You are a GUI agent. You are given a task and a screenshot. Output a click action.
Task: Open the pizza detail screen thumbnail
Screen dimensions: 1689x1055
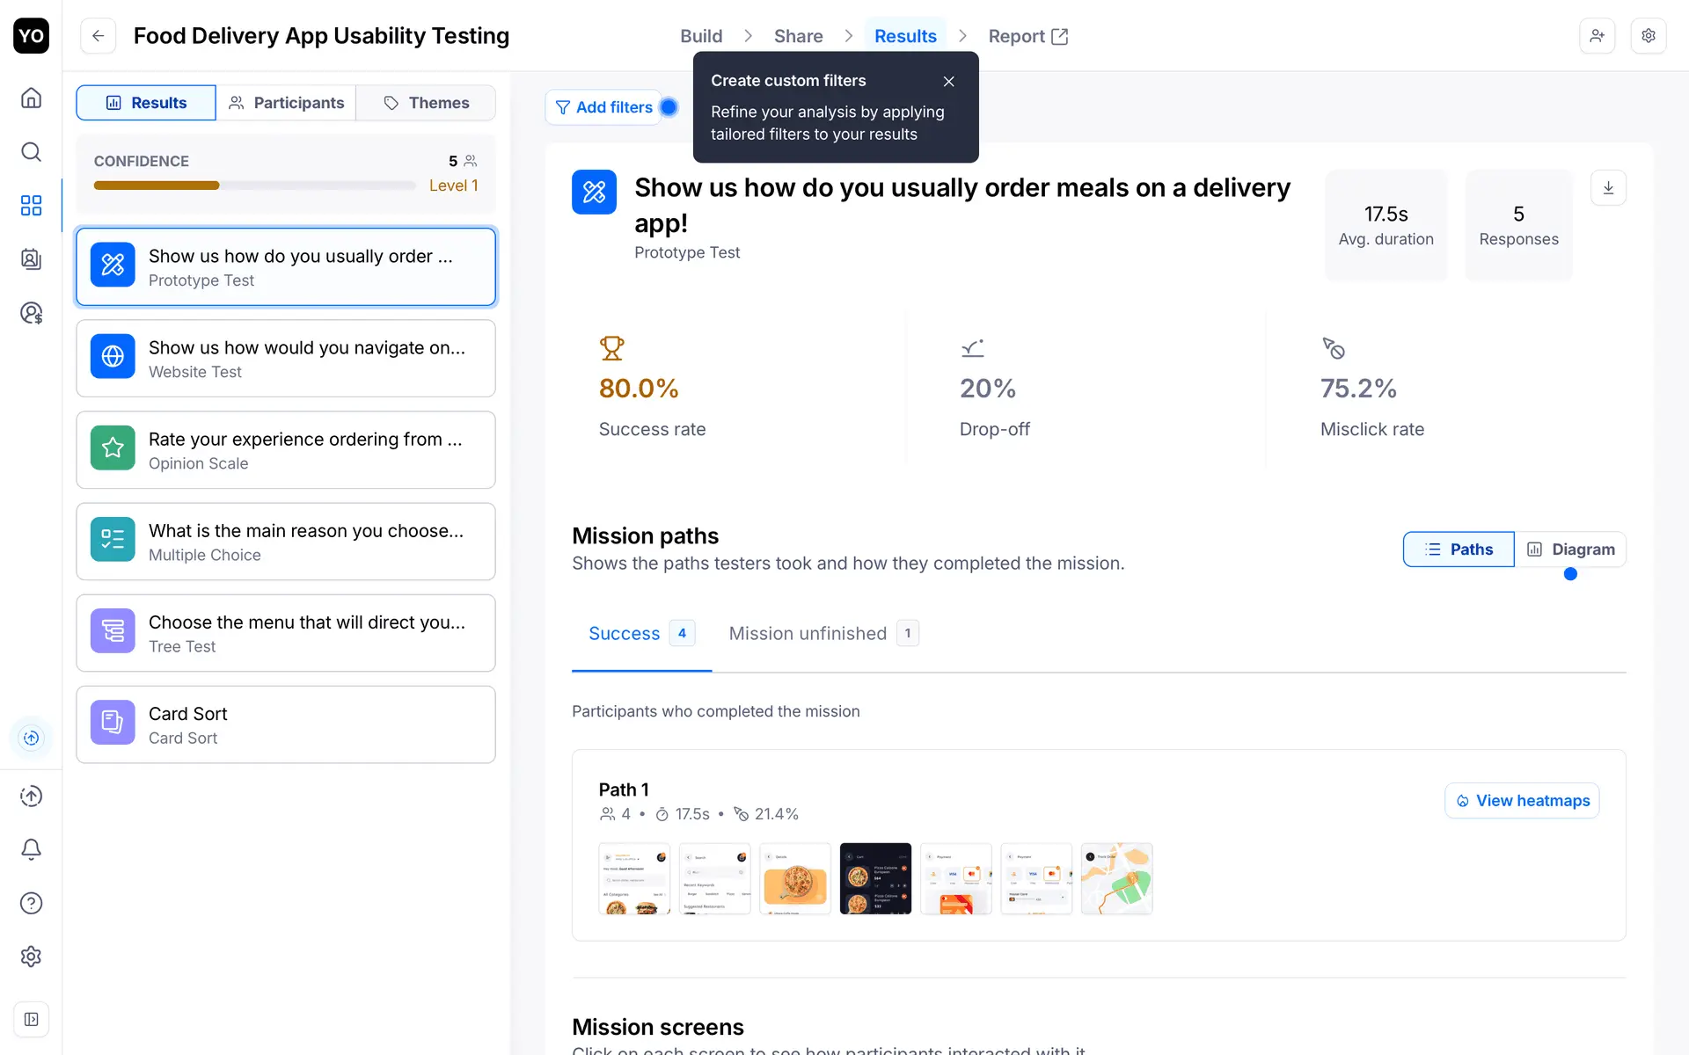(794, 878)
